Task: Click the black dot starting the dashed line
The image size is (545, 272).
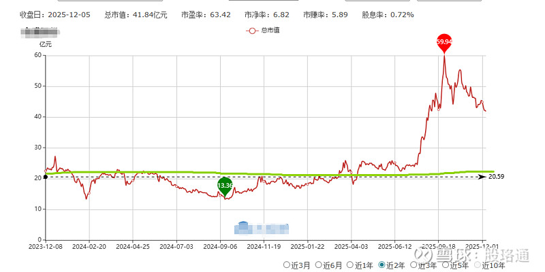Action: [46, 177]
